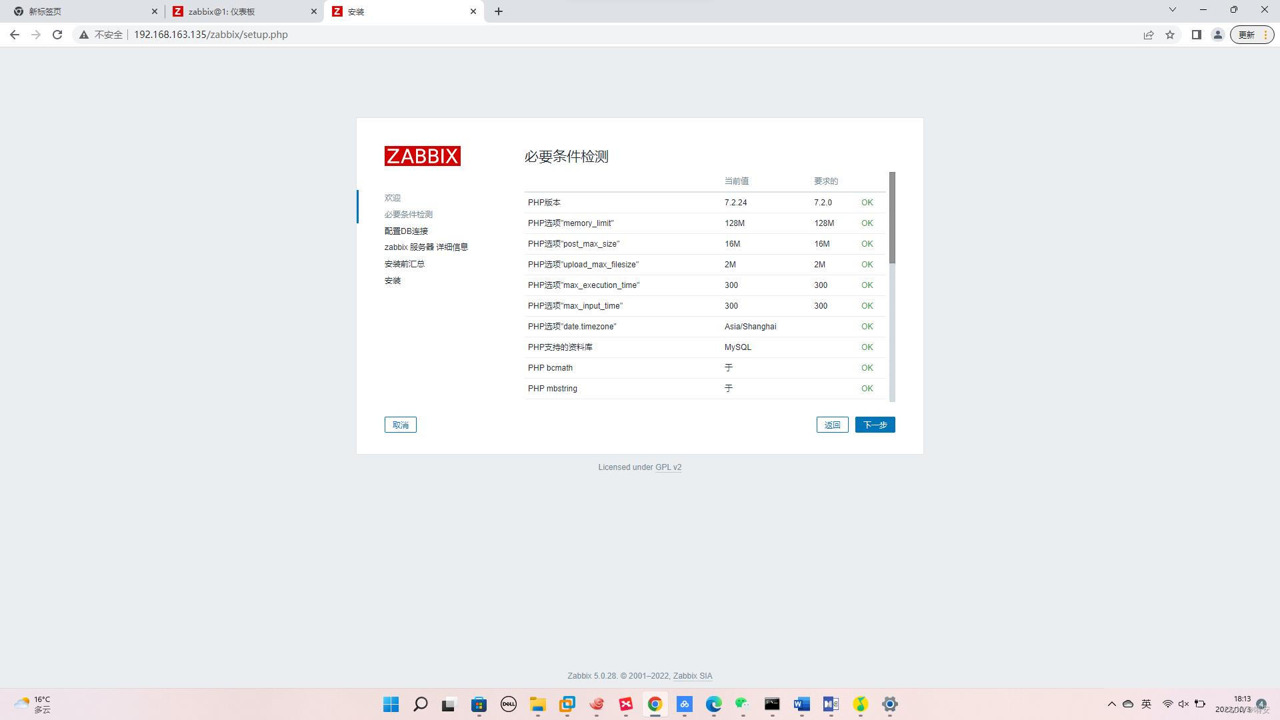Switch to the 新标签页 tab
The height and width of the screenshot is (720, 1280).
(83, 11)
